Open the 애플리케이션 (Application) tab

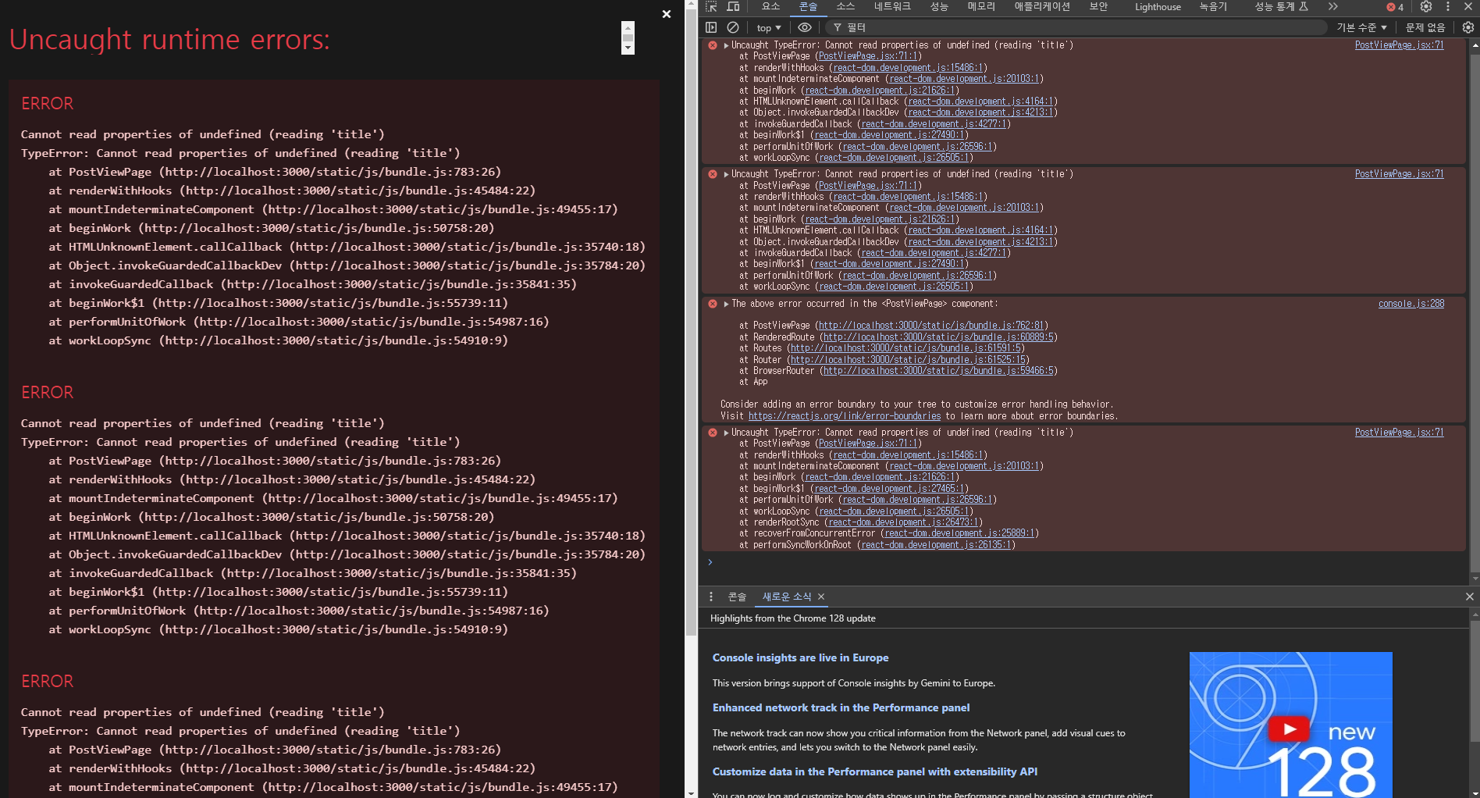click(x=1042, y=6)
